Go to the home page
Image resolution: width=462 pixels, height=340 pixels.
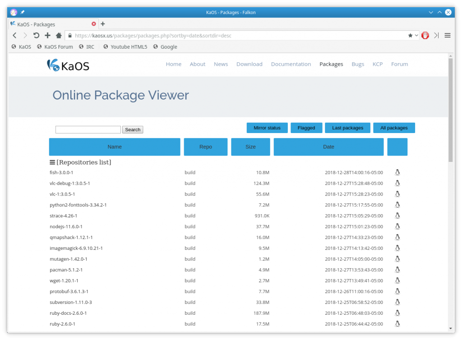(59, 36)
